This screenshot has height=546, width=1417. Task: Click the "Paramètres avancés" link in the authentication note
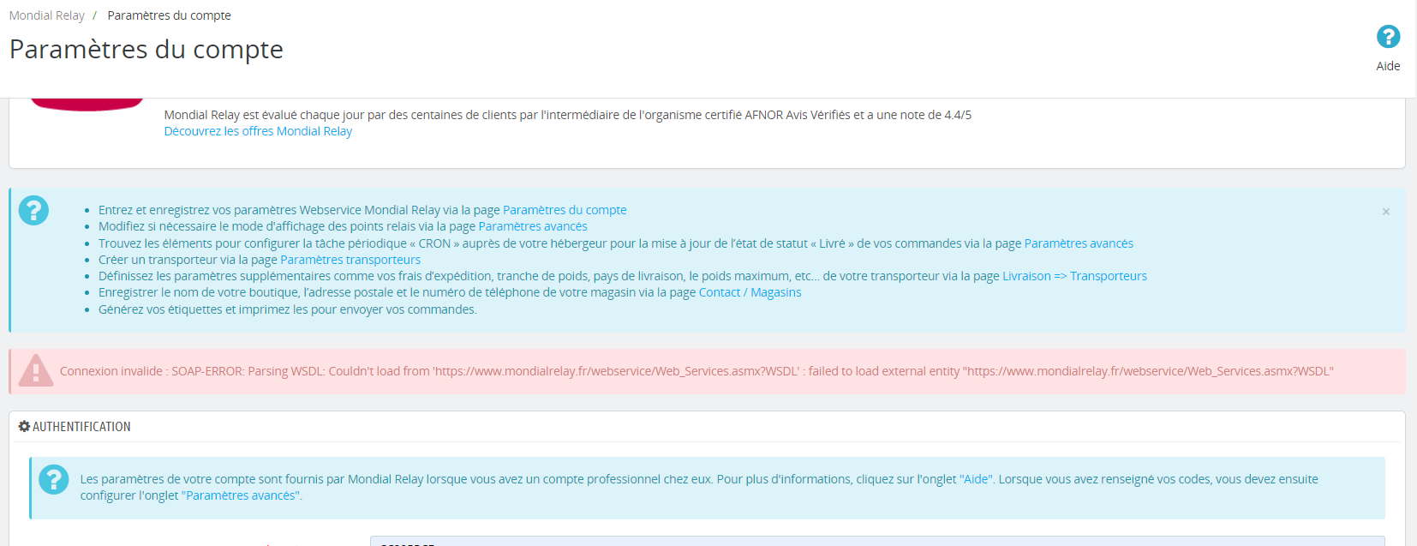(242, 495)
